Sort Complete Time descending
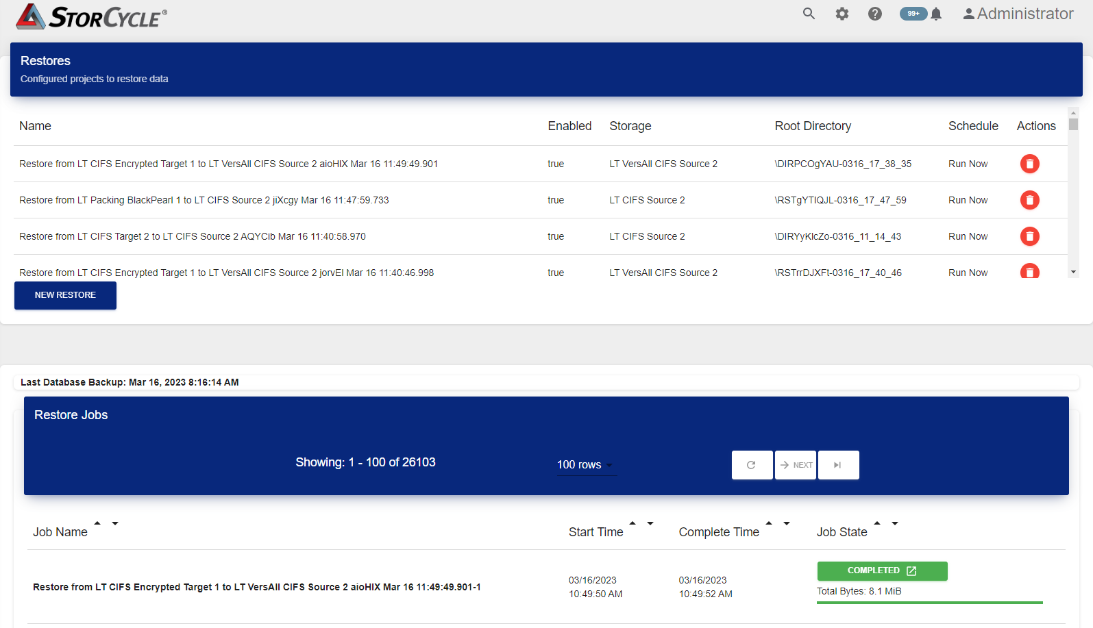1093x628 pixels. pos(787,523)
